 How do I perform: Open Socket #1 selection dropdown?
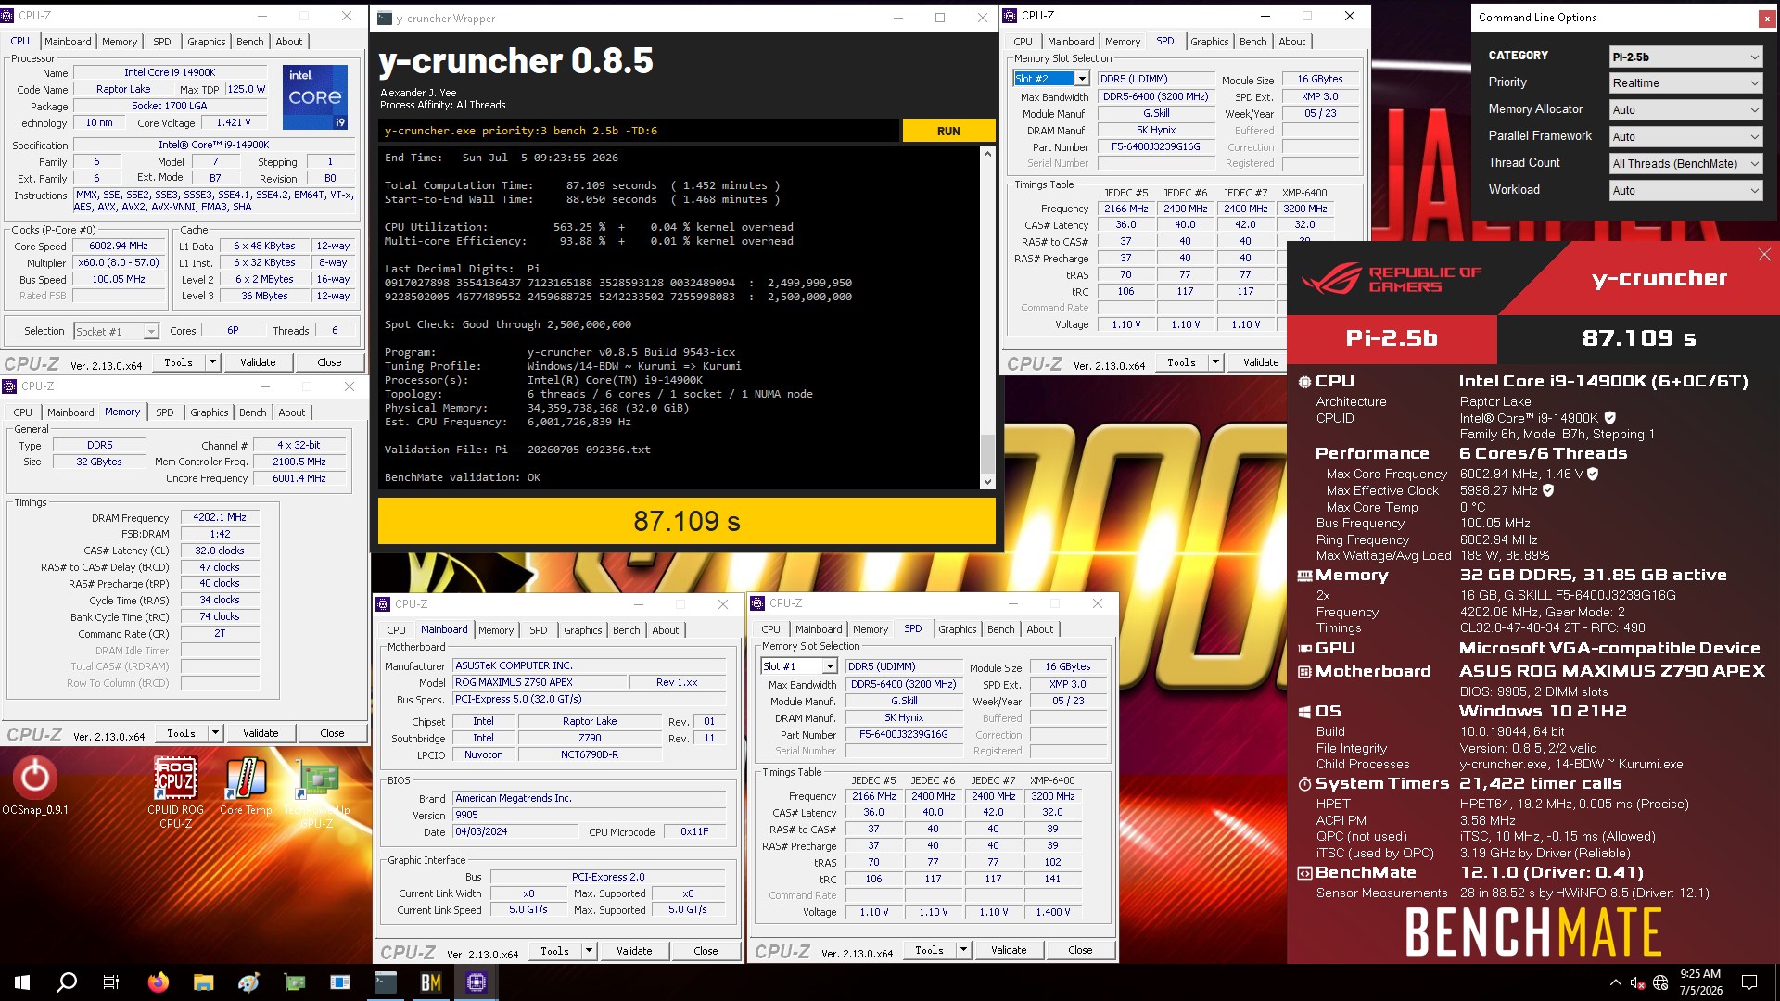click(x=116, y=331)
